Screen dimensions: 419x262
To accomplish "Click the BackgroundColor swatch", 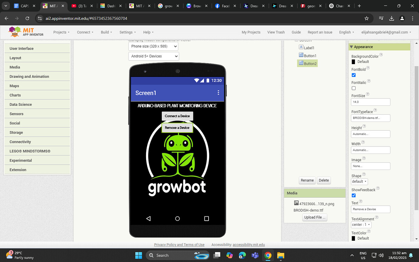I will pos(353,62).
